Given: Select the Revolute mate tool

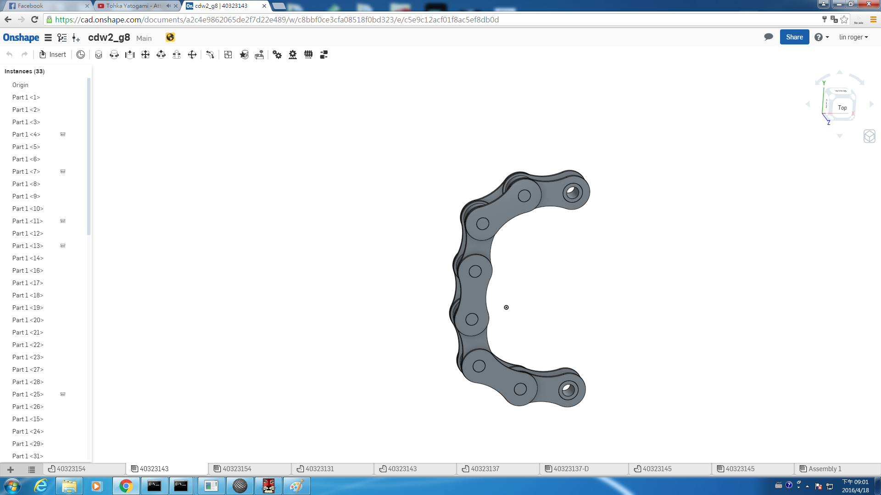Looking at the screenshot, I should (x=114, y=55).
